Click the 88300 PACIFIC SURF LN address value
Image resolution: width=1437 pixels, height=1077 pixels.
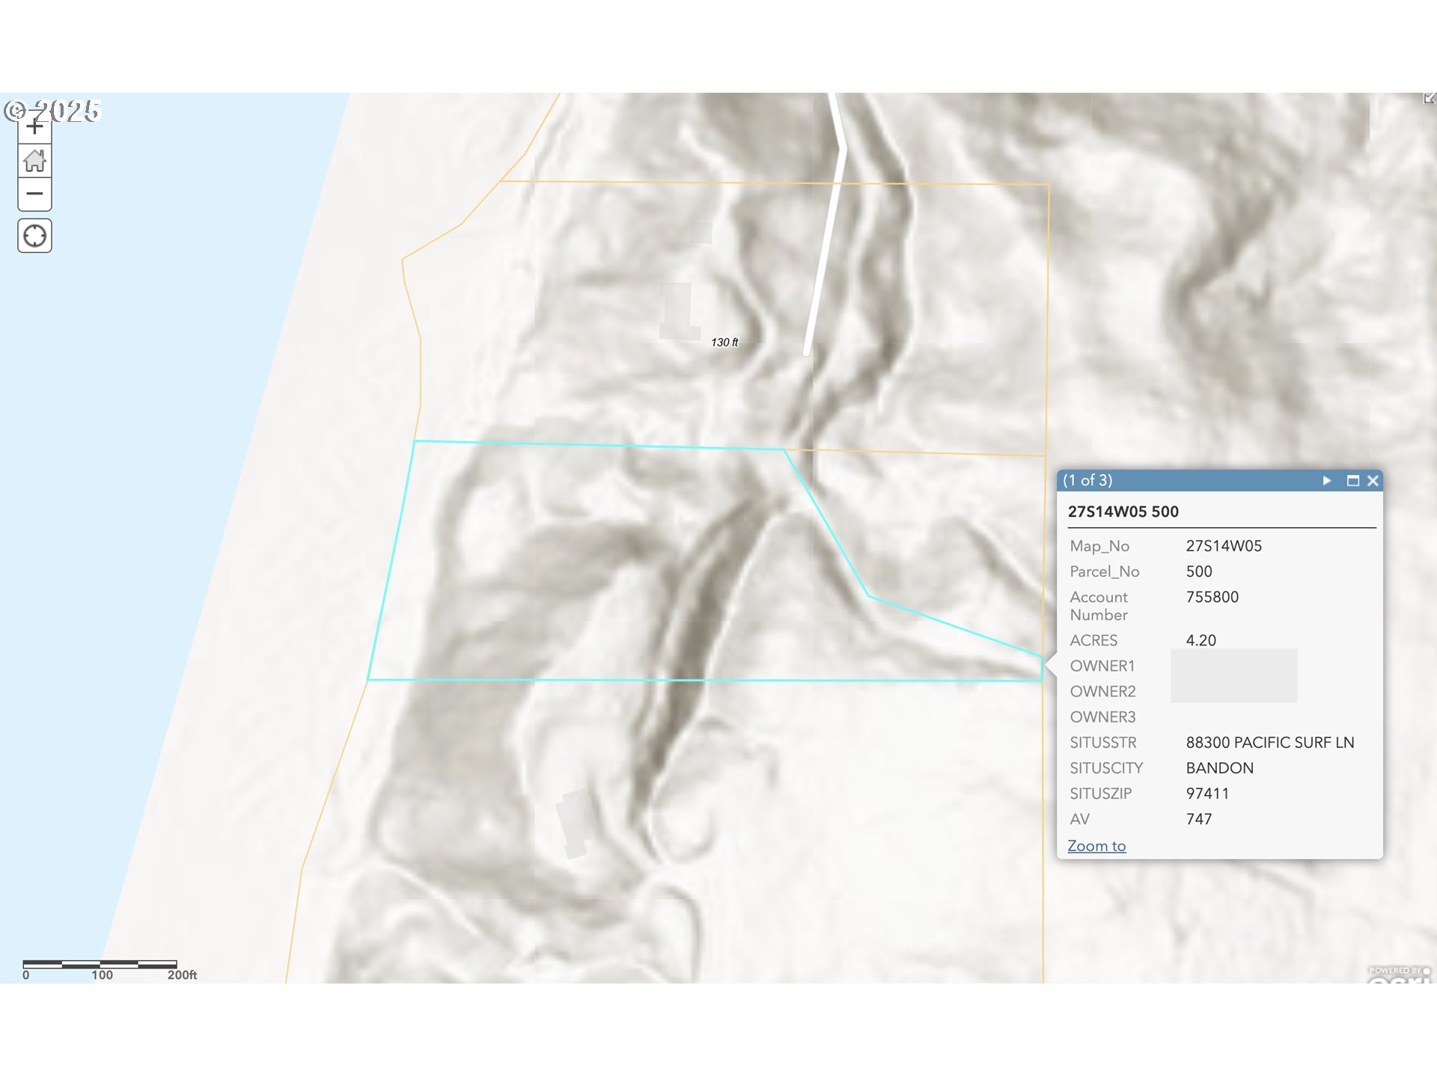pyautogui.click(x=1269, y=742)
